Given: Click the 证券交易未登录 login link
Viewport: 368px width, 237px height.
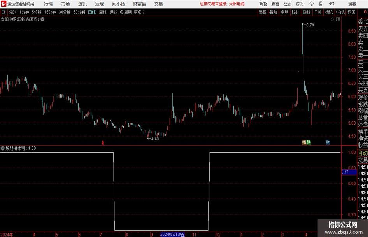Looking at the screenshot, I should tap(213, 4).
